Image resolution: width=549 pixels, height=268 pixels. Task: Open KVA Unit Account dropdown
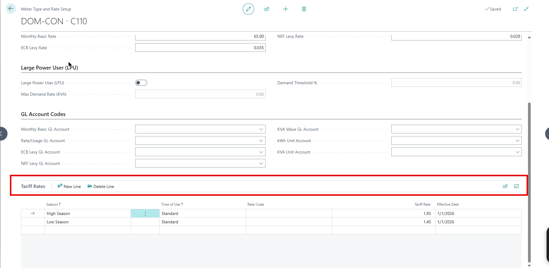pyautogui.click(x=517, y=152)
